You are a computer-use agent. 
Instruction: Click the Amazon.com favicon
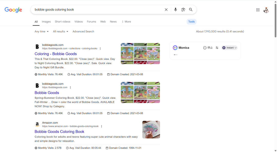click(37, 124)
